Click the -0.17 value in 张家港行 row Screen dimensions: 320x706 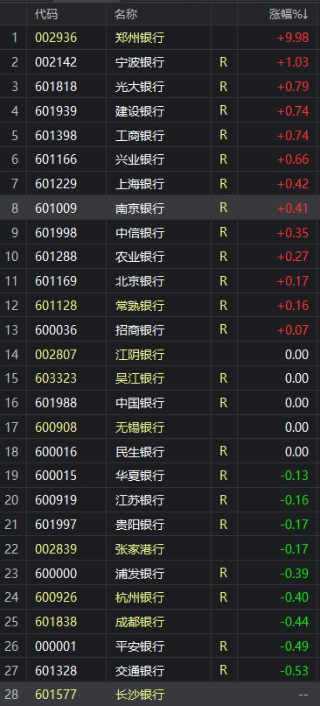(x=295, y=549)
